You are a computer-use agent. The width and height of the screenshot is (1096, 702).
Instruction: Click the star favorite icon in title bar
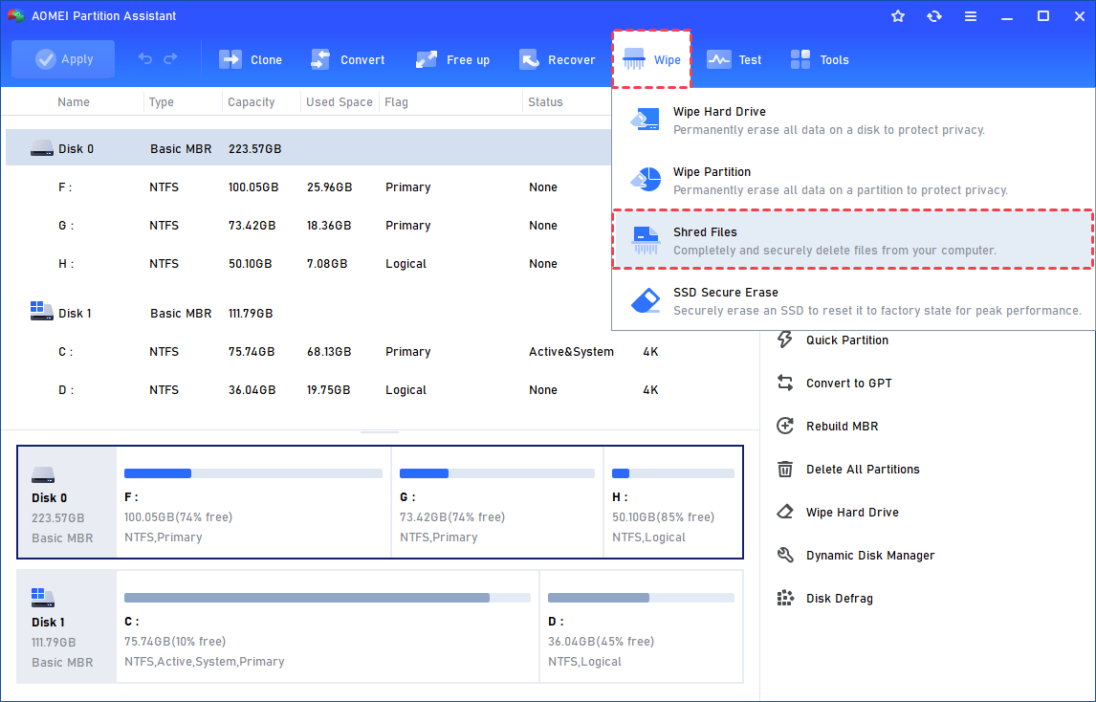coord(898,16)
